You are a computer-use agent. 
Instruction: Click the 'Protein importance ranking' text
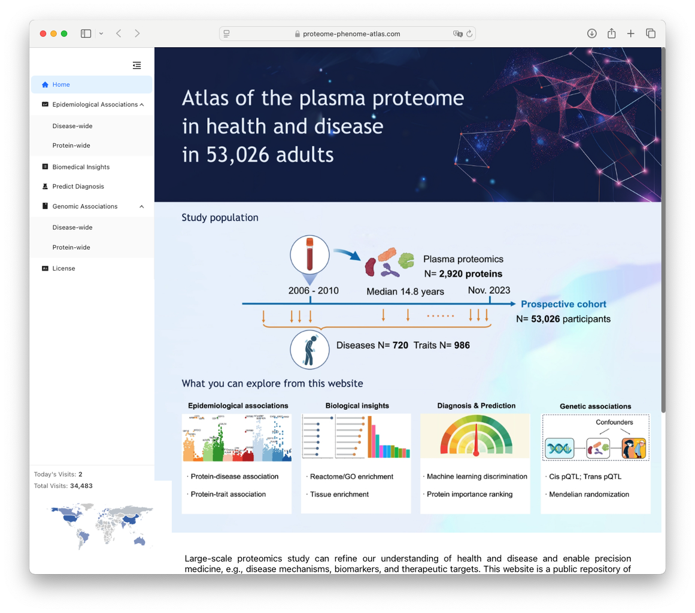pos(469,494)
